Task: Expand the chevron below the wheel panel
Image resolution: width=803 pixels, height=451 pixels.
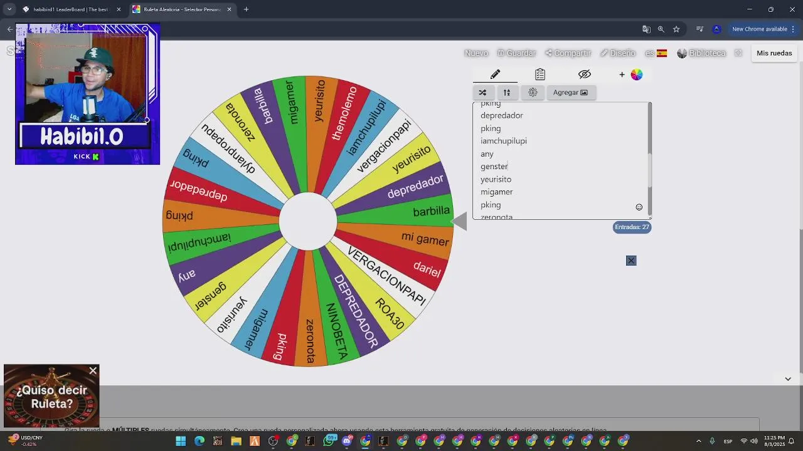Action: pos(788,379)
